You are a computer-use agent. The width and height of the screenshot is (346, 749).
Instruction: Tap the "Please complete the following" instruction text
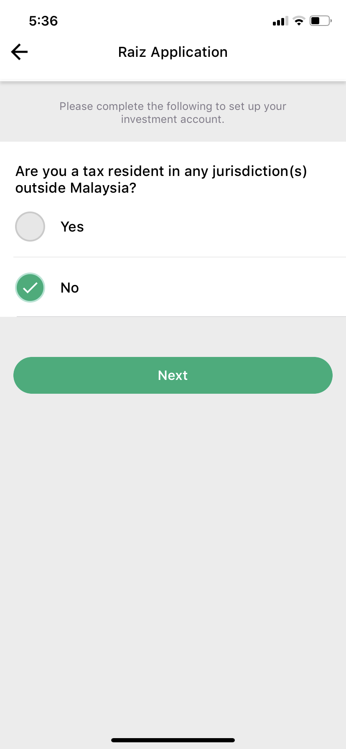[x=173, y=106]
